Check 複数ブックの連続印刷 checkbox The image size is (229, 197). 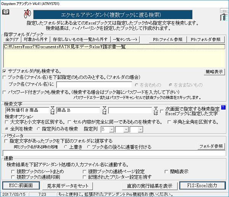click(13, 177)
